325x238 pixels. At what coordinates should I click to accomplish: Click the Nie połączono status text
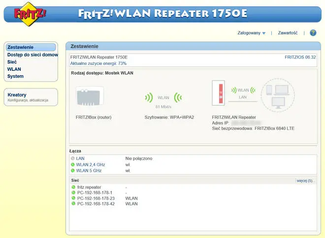pos(139,158)
